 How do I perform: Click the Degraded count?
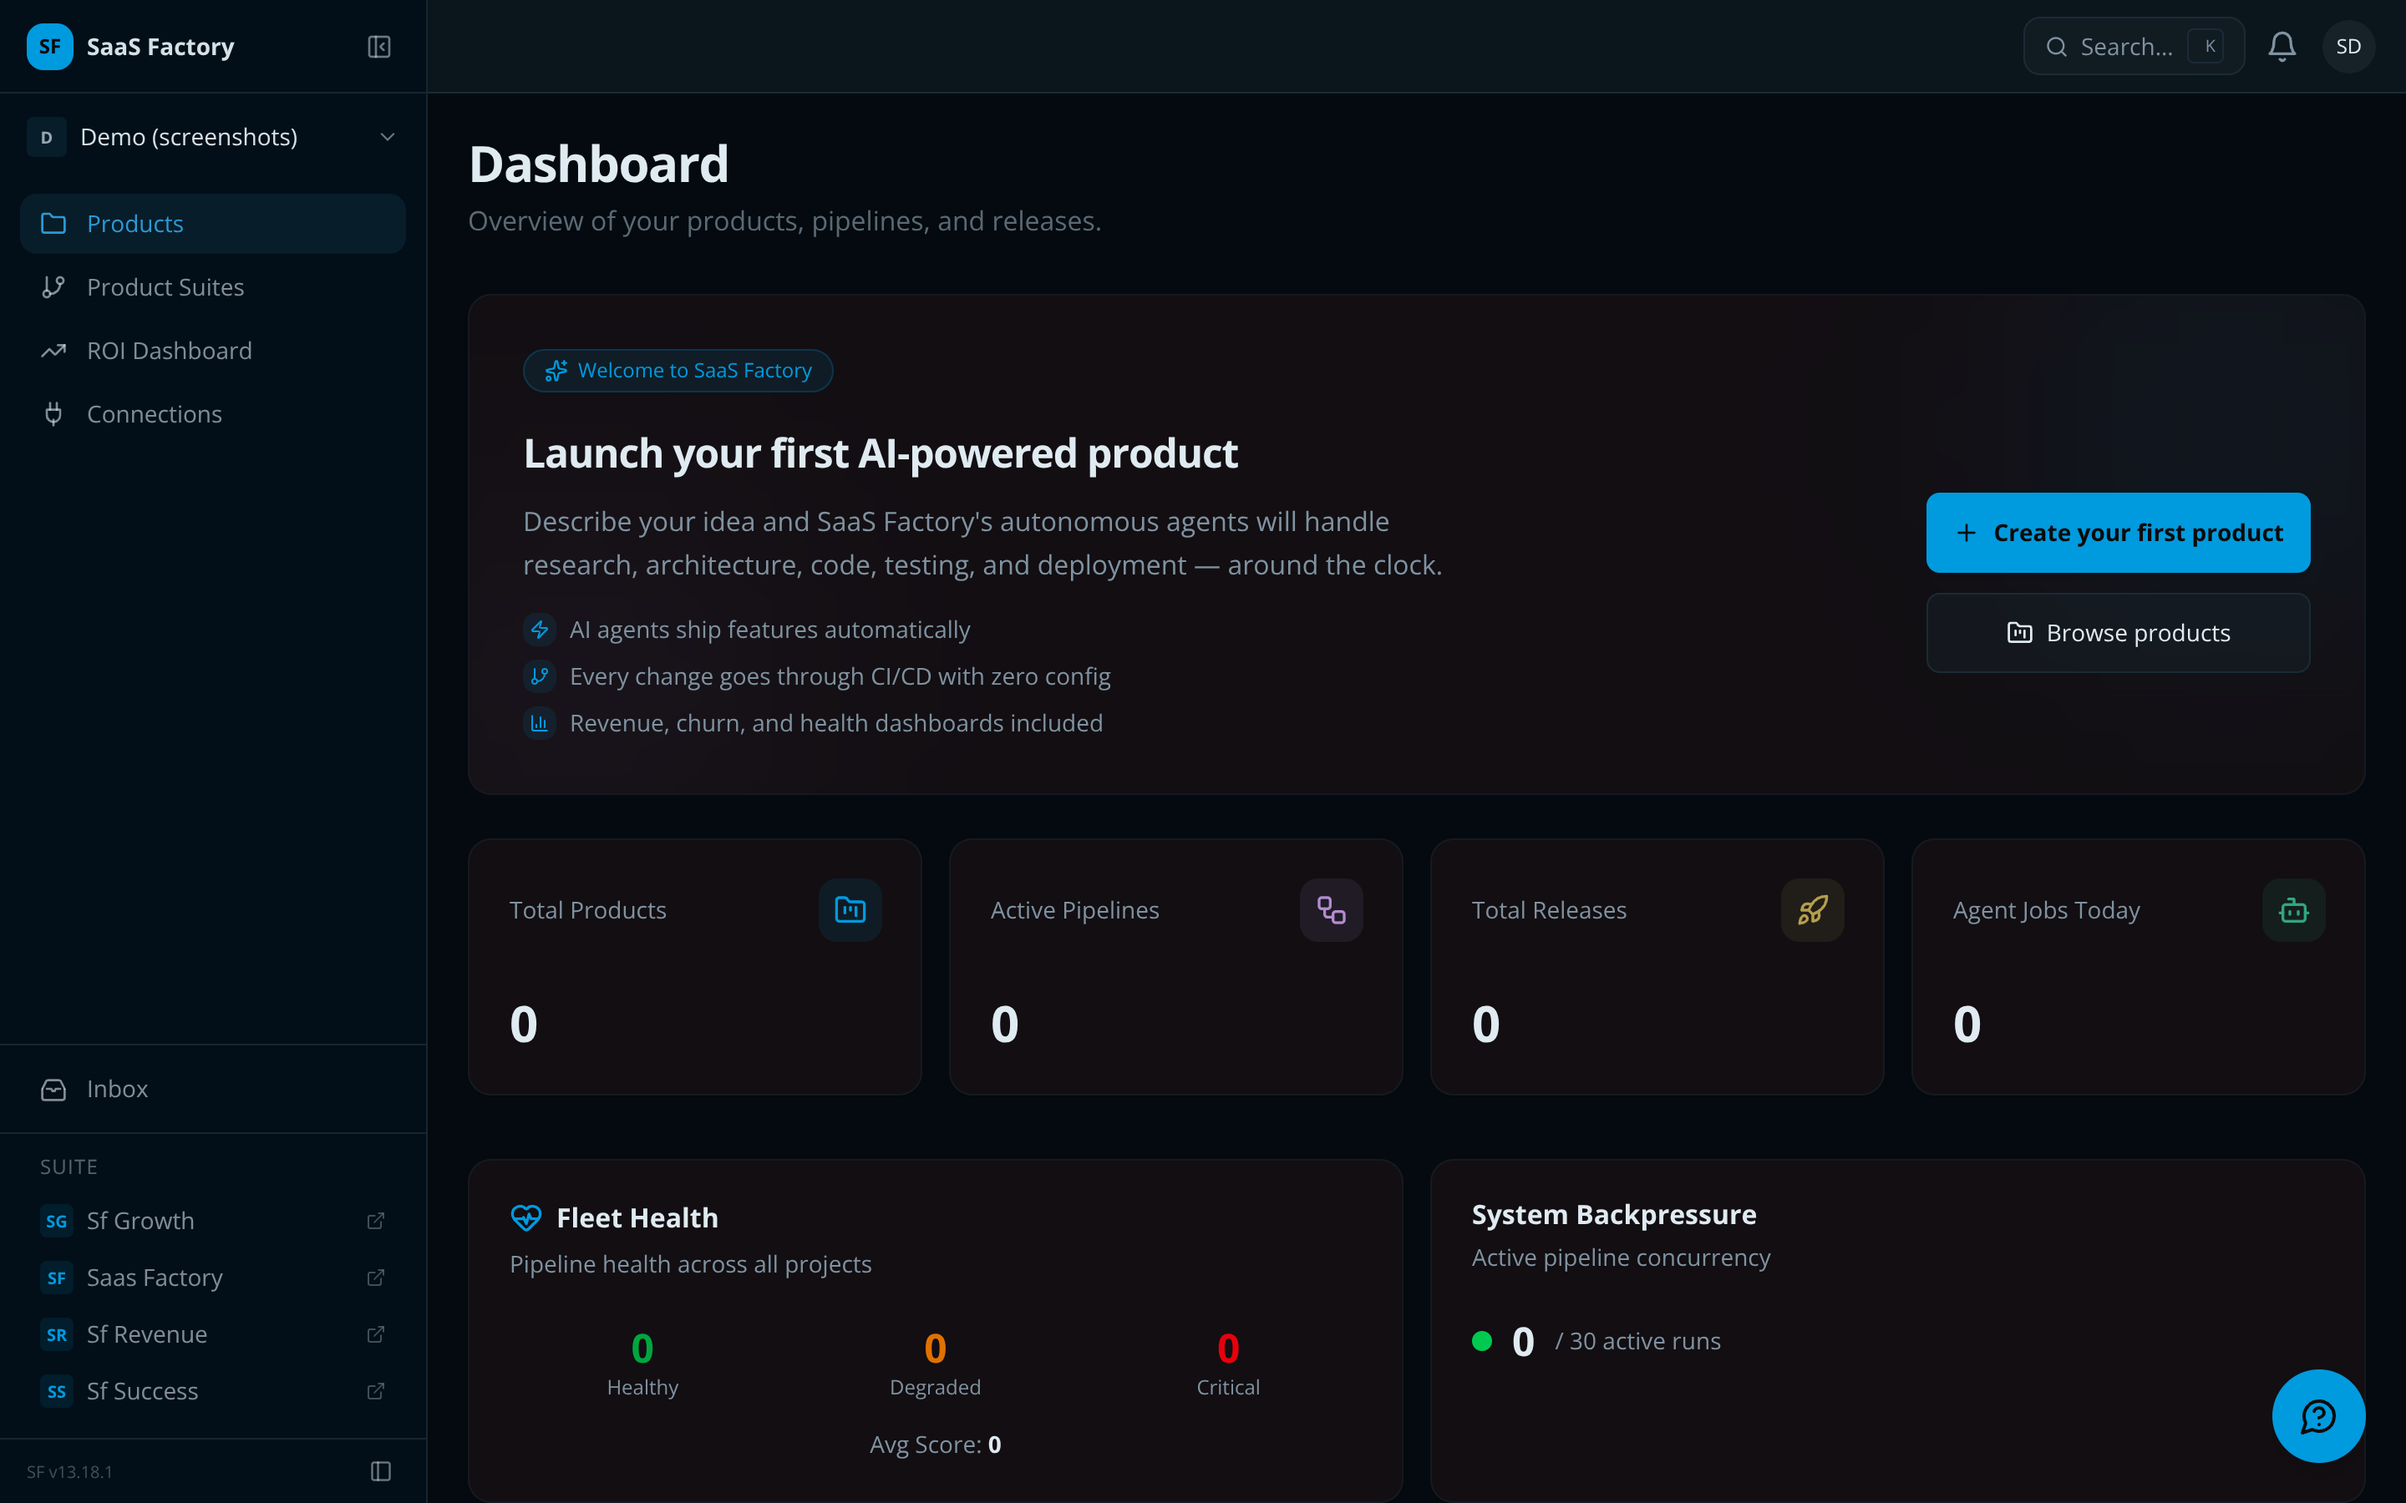[x=936, y=1349]
